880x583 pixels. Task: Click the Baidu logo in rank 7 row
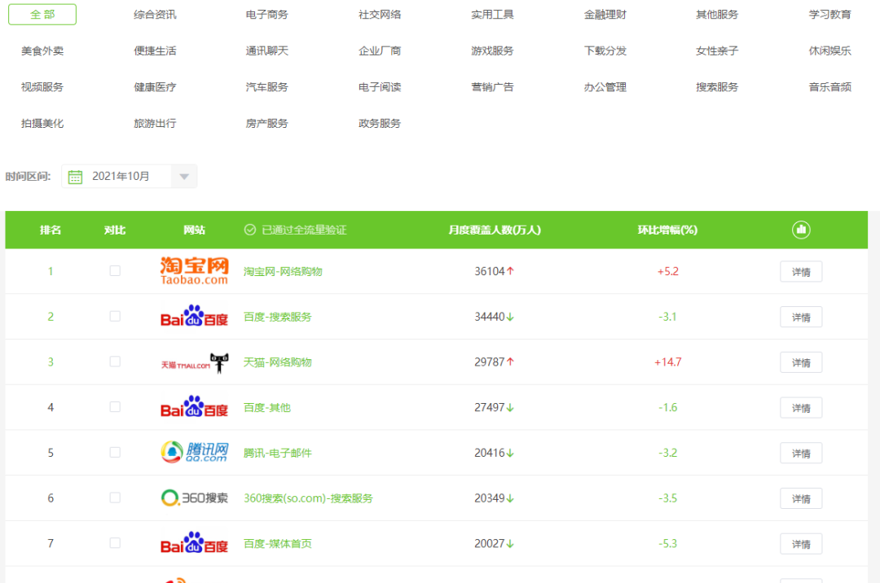[194, 543]
